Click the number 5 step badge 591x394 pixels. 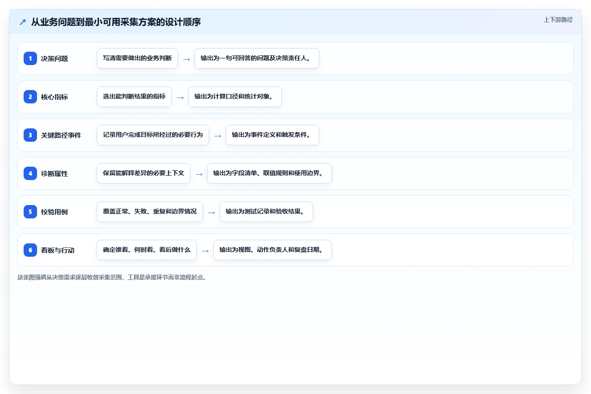[30, 212]
